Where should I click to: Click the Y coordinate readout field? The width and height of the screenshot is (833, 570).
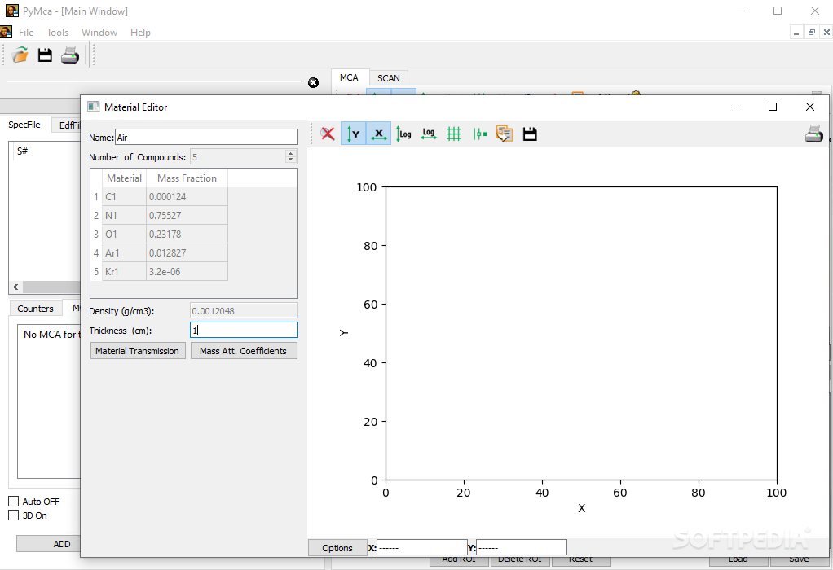521,547
